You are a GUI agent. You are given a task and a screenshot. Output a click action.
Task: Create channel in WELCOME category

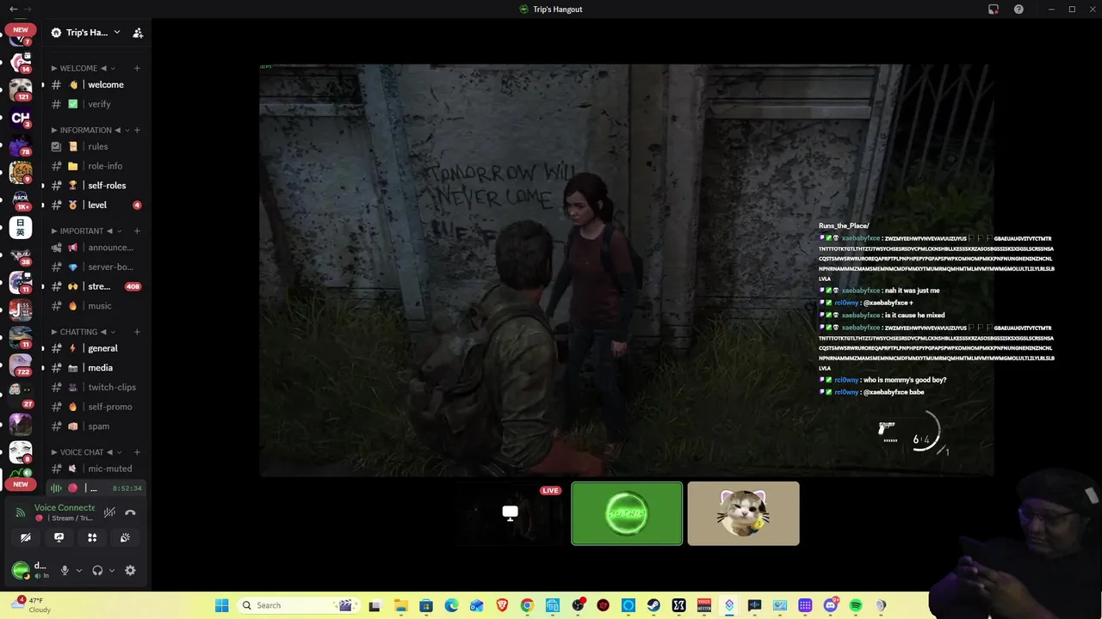(x=137, y=68)
